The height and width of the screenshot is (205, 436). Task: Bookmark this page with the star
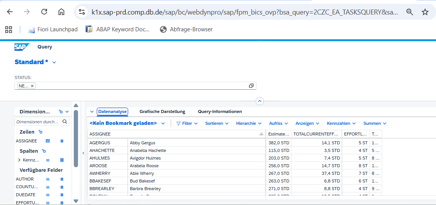[x=425, y=12]
